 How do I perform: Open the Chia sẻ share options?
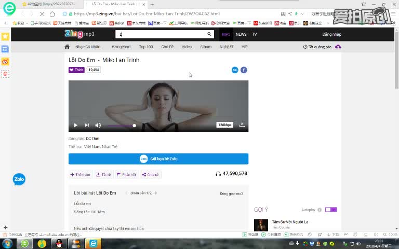[x=151, y=174]
